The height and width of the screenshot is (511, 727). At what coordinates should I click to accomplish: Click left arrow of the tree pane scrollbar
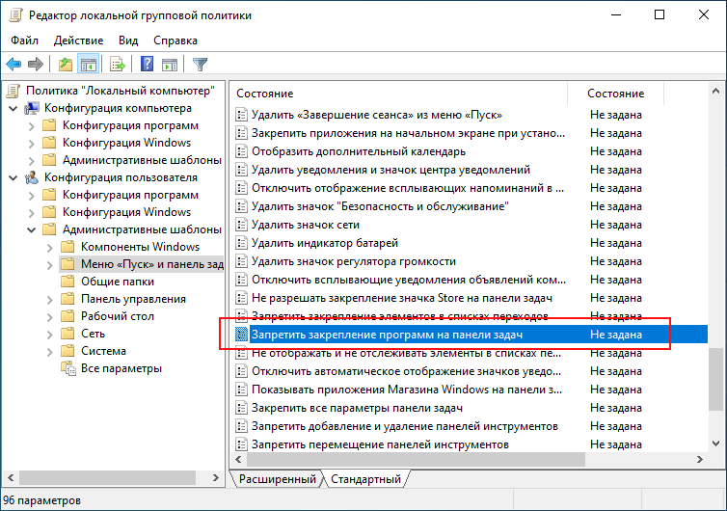11,477
